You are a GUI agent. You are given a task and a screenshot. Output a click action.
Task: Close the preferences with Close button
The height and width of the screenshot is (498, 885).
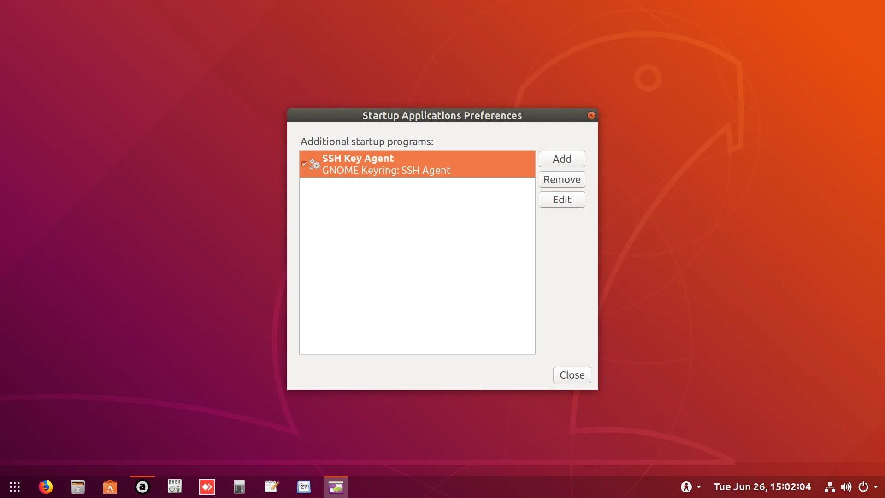pyautogui.click(x=572, y=375)
